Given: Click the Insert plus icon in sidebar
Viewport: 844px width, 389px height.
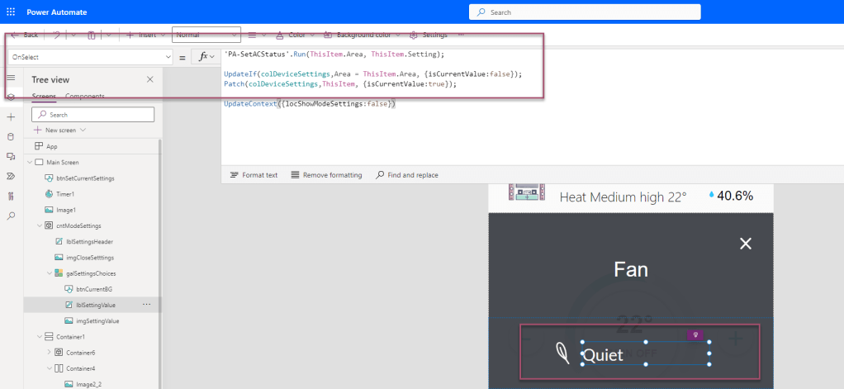Looking at the screenshot, I should point(11,116).
